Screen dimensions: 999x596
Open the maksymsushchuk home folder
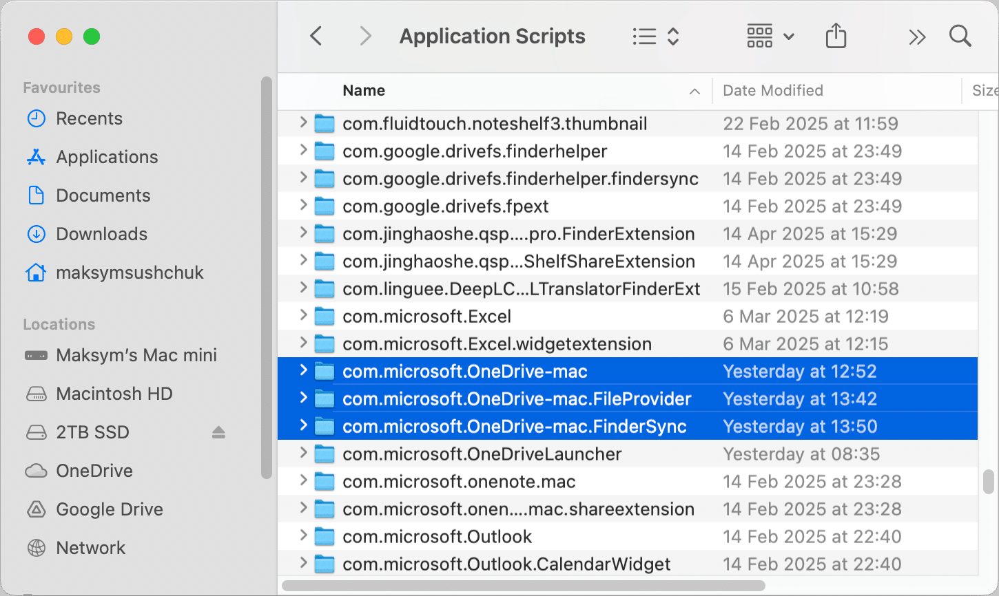(129, 273)
